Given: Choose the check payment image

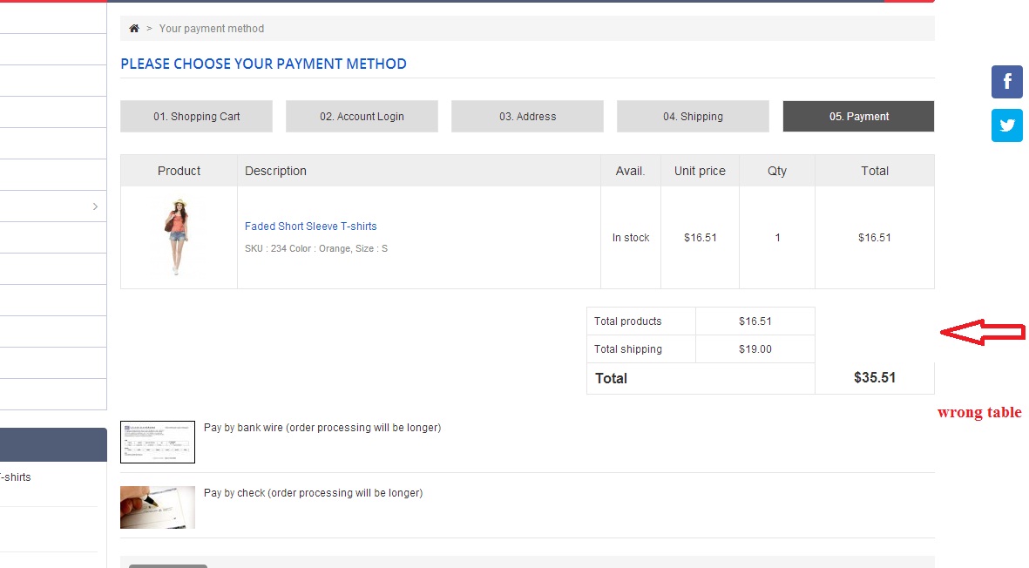Looking at the screenshot, I should (x=158, y=507).
